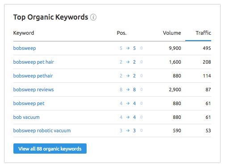Select bobsweep robotic vacuum keyword
Image resolution: width=225 pixels, height=167 pixels.
(42, 130)
